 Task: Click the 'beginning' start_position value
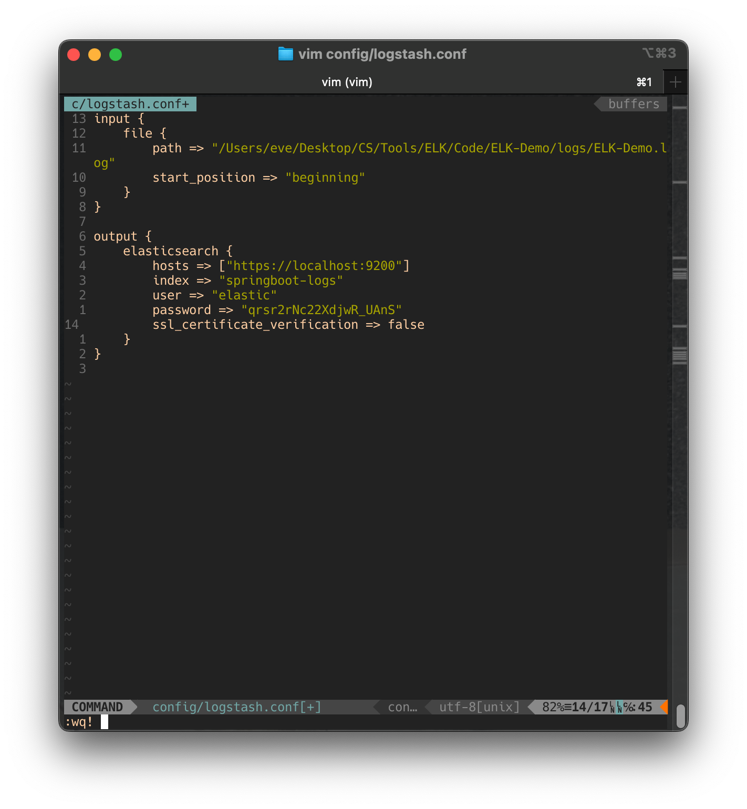click(325, 178)
